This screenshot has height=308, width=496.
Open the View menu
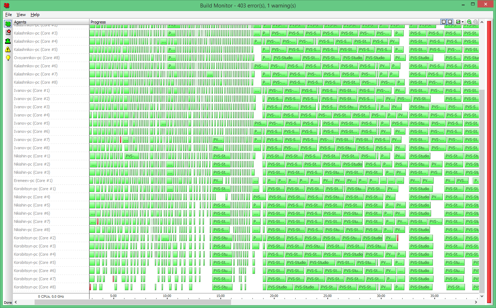(x=21, y=15)
